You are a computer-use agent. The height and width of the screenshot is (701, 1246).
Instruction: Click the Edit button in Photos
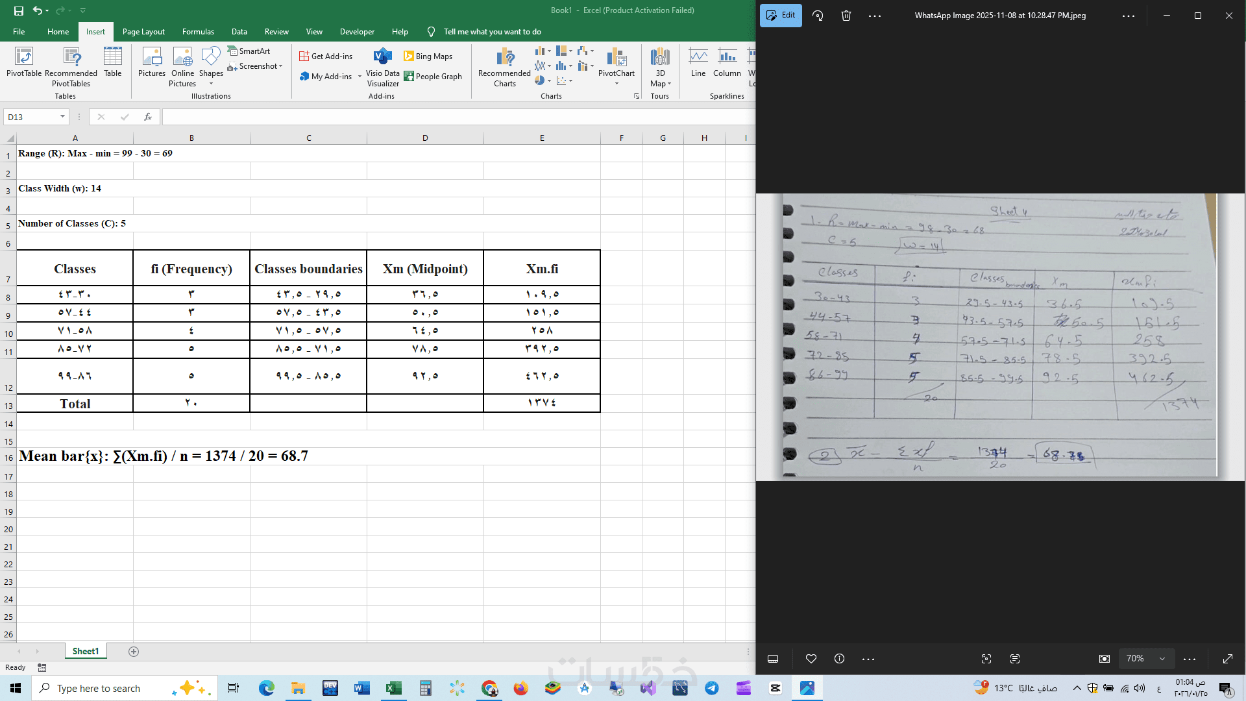tap(781, 16)
